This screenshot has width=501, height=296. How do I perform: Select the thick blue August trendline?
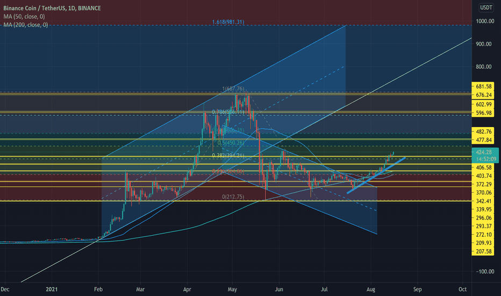point(376,175)
